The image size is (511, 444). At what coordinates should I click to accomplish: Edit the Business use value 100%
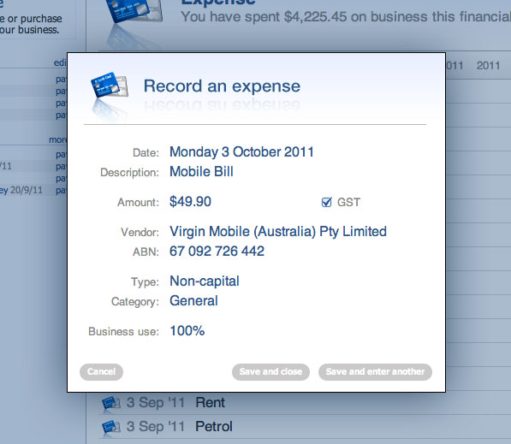[x=187, y=331]
